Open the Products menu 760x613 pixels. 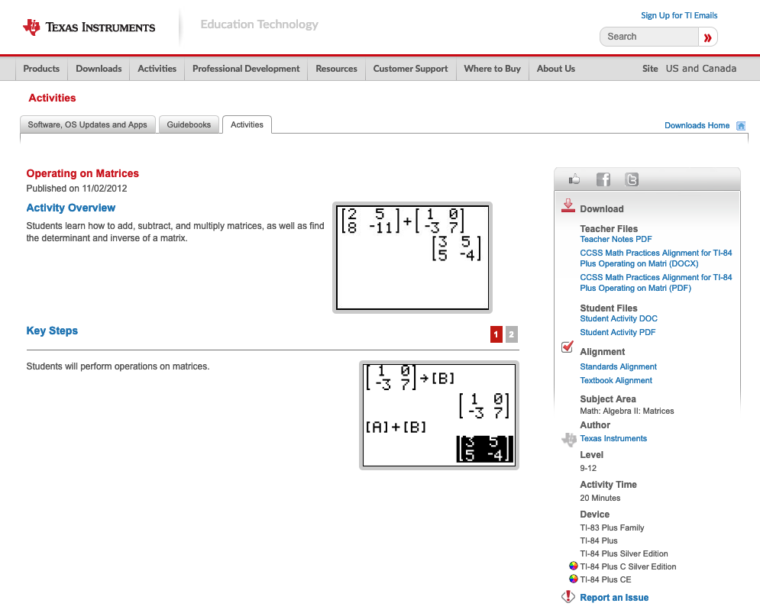41,69
